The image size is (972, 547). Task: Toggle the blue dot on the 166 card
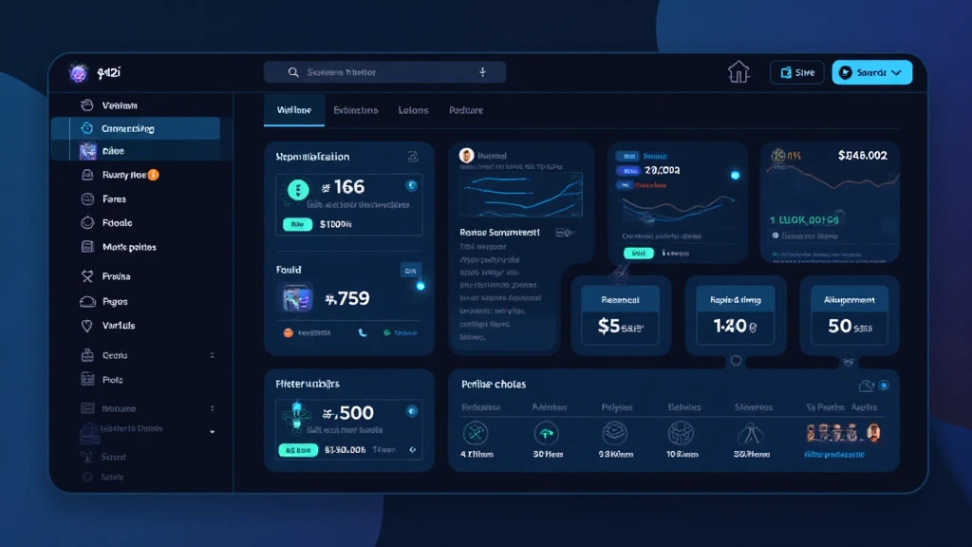411,185
